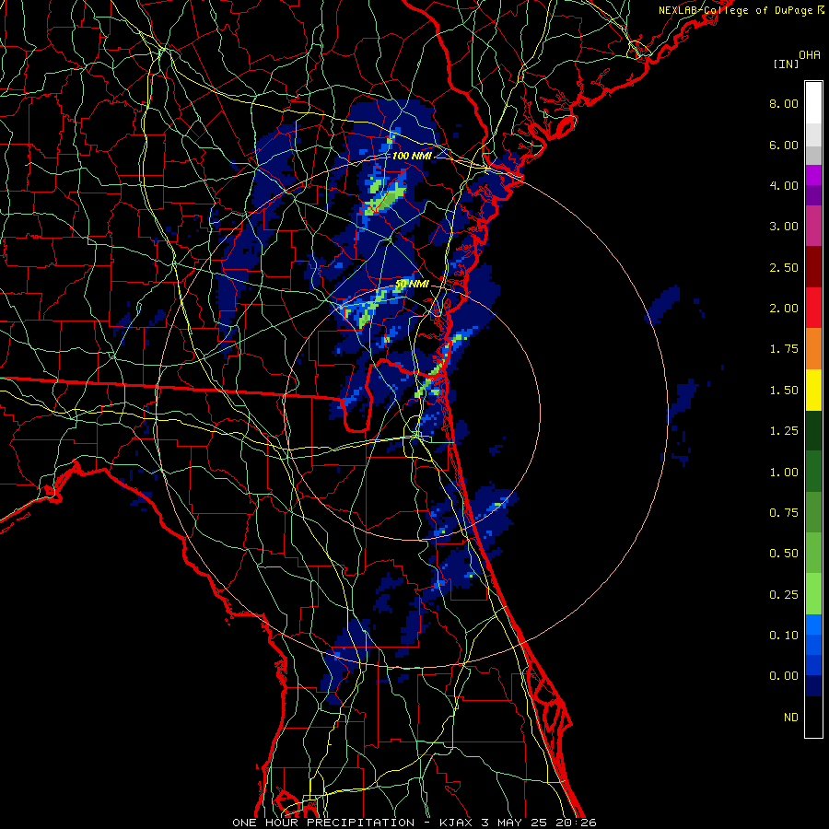The height and width of the screenshot is (829, 829).
Task: Click the 0.00 legend value
Action: point(784,676)
